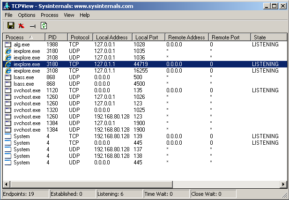
Task: Click the connection properties toolbar icon
Action: 33,26
